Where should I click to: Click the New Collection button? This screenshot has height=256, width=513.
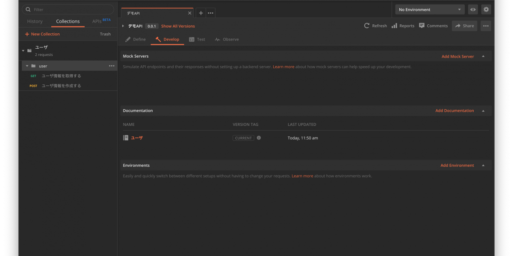(42, 34)
